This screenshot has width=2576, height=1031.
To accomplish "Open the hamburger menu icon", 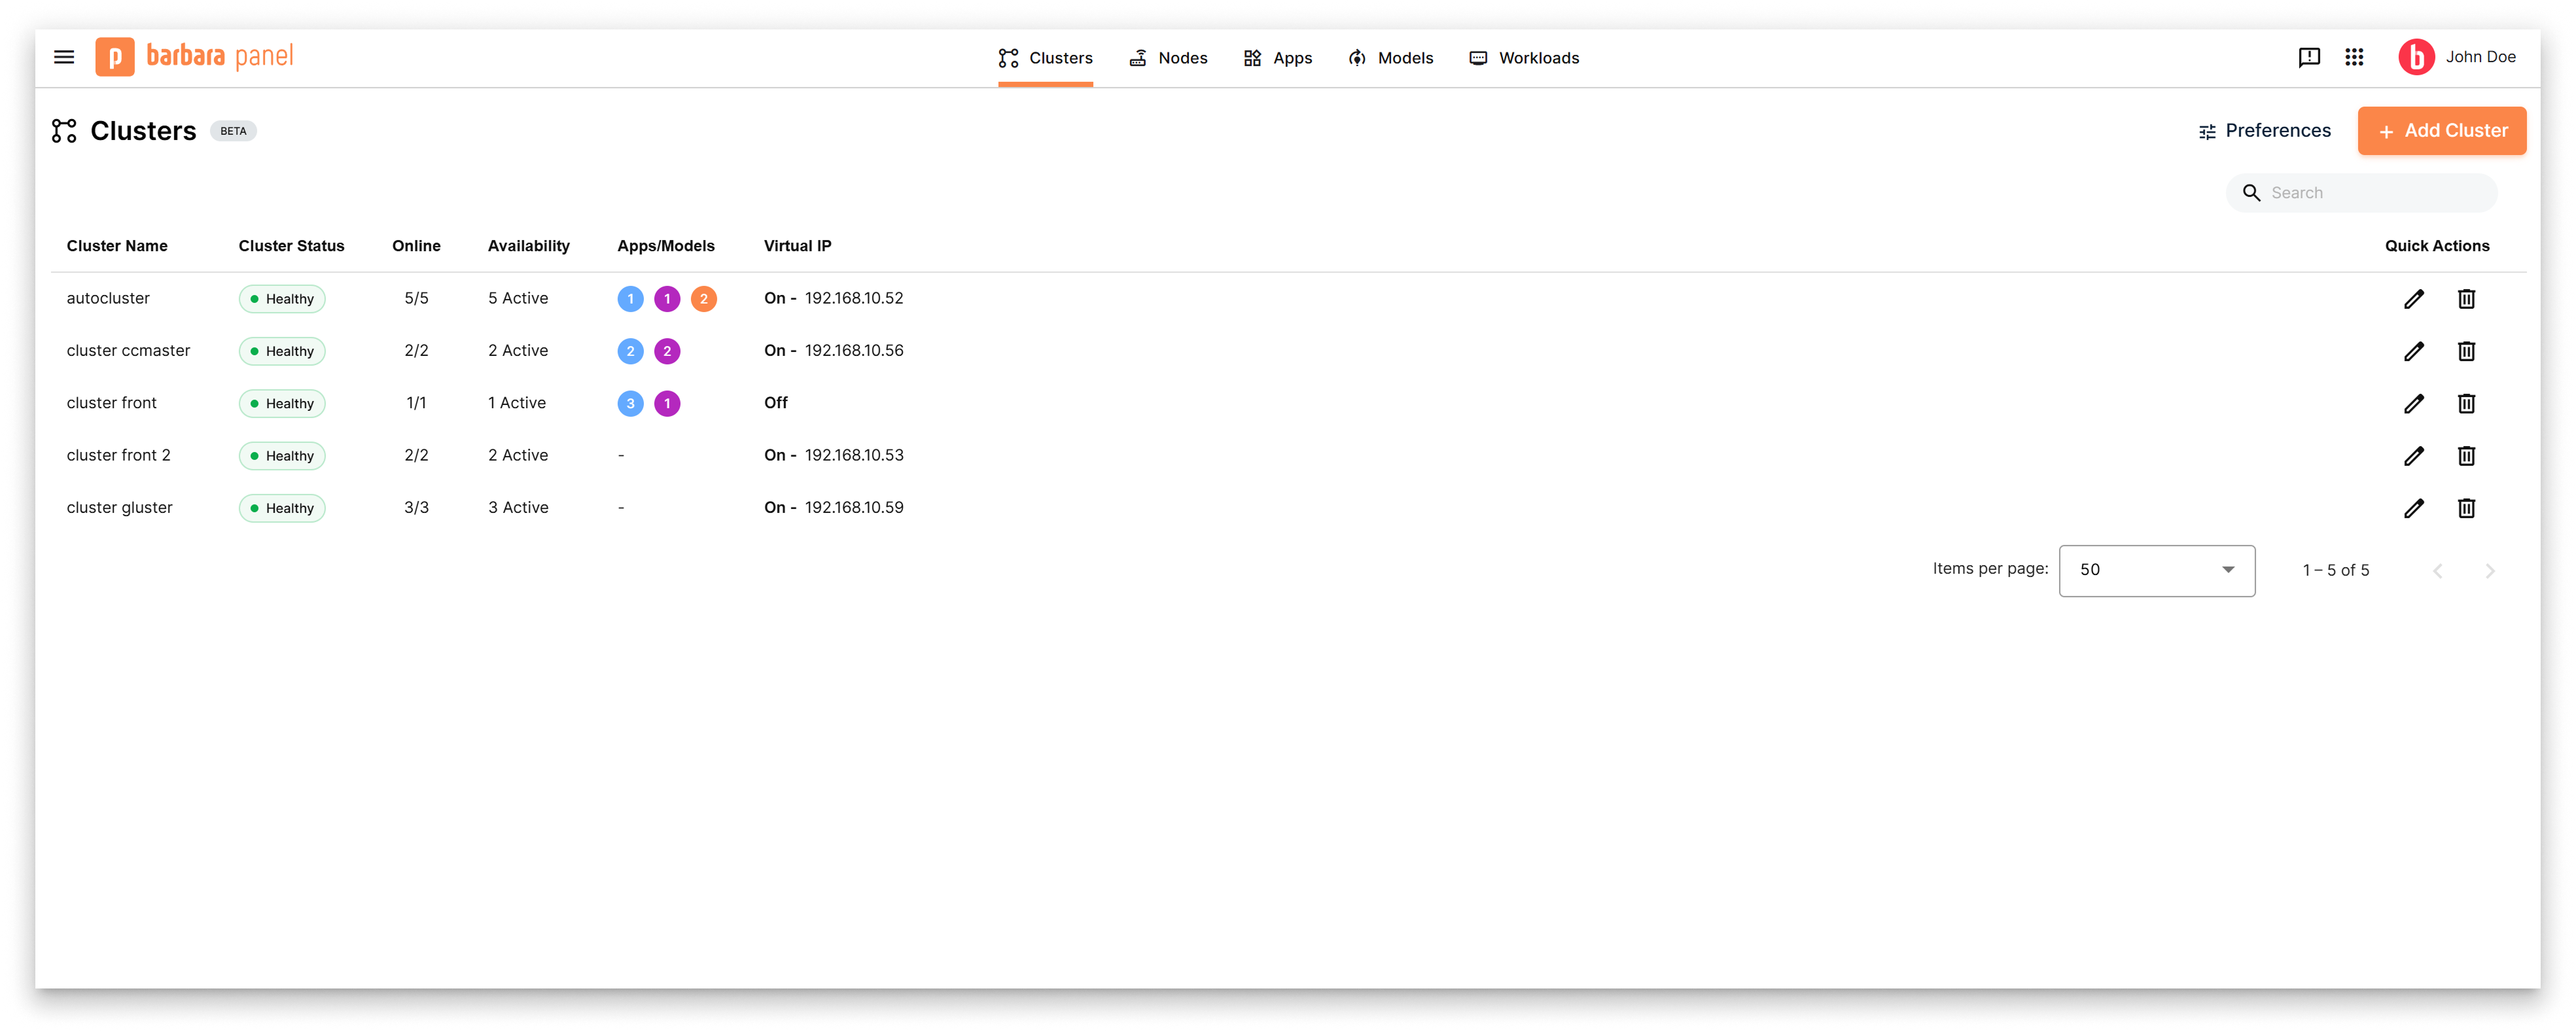I will coord(63,57).
